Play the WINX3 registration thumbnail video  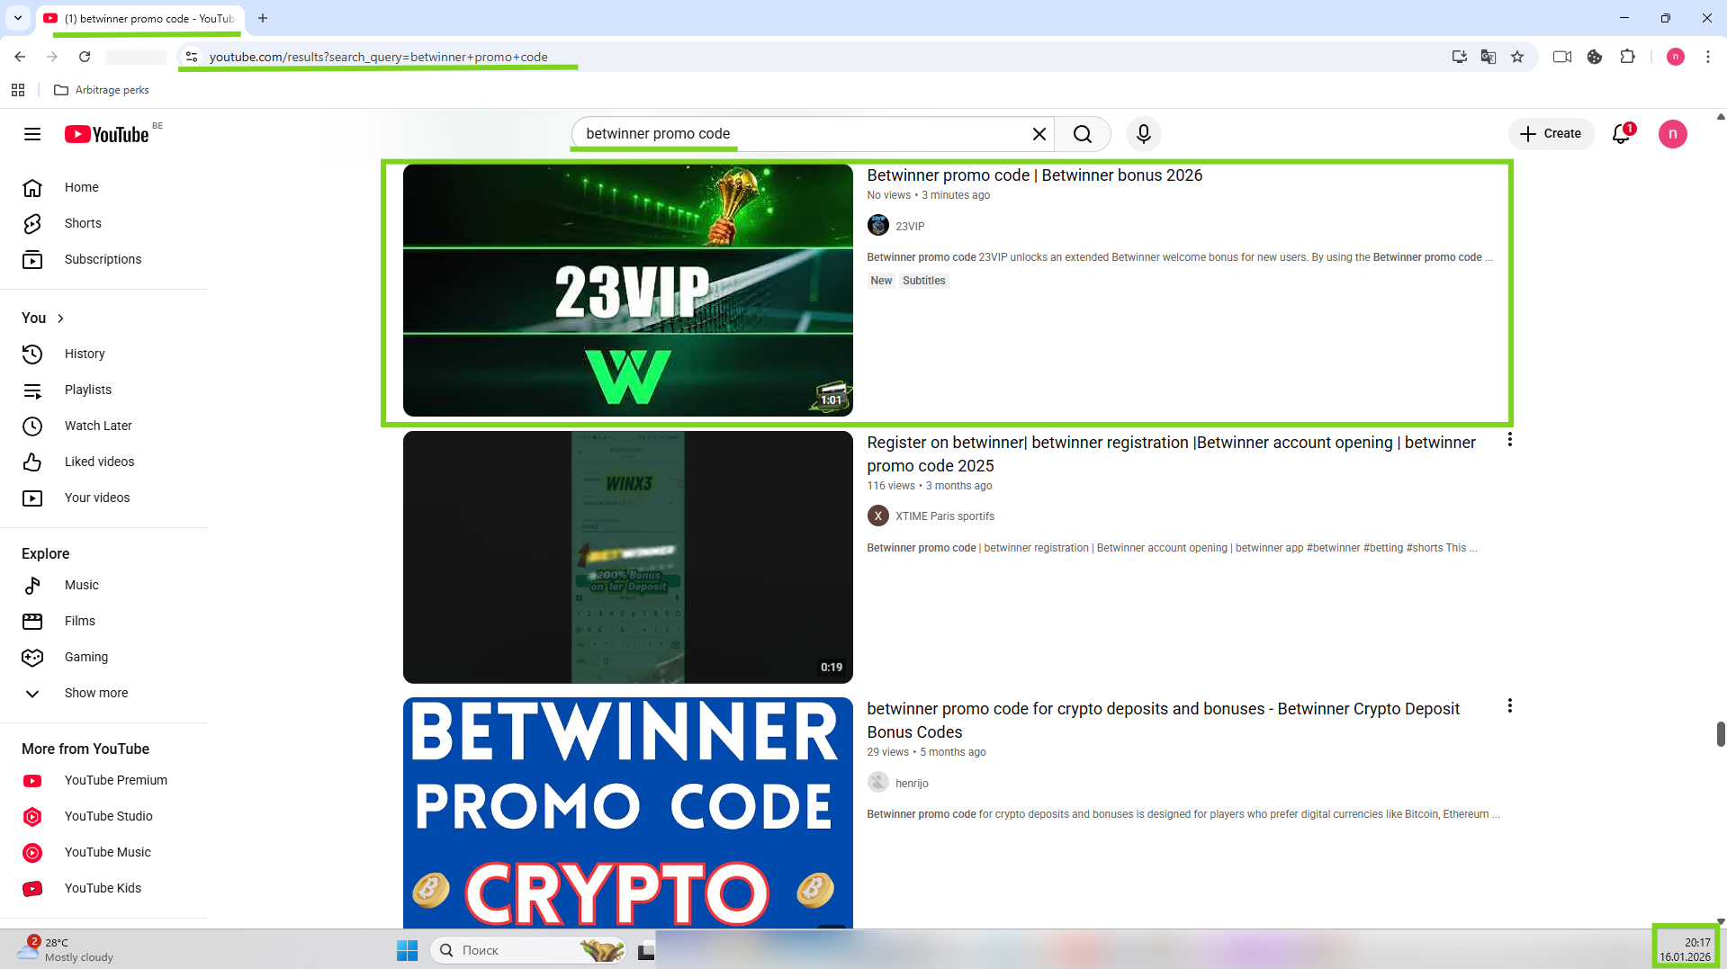(627, 557)
